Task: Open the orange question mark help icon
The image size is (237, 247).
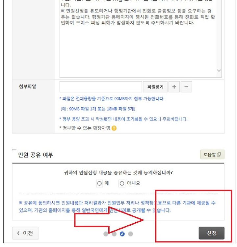Action: pos(114,128)
